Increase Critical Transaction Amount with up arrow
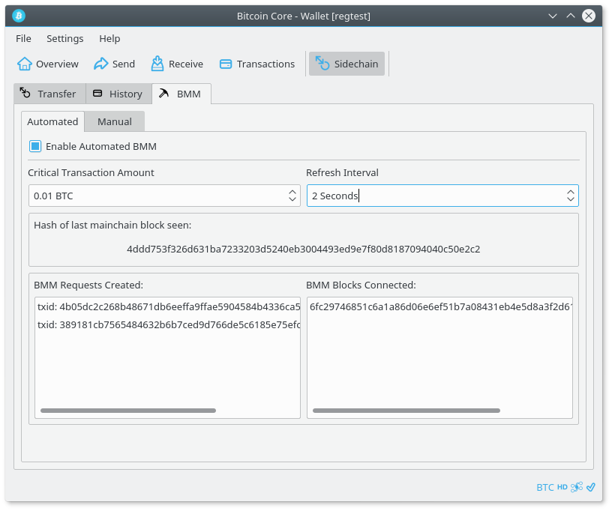The image size is (612, 511). [292, 192]
